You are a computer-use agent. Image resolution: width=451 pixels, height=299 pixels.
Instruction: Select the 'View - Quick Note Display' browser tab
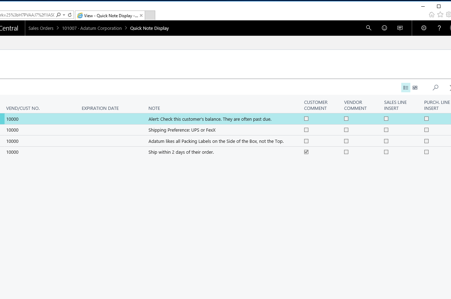coord(108,15)
